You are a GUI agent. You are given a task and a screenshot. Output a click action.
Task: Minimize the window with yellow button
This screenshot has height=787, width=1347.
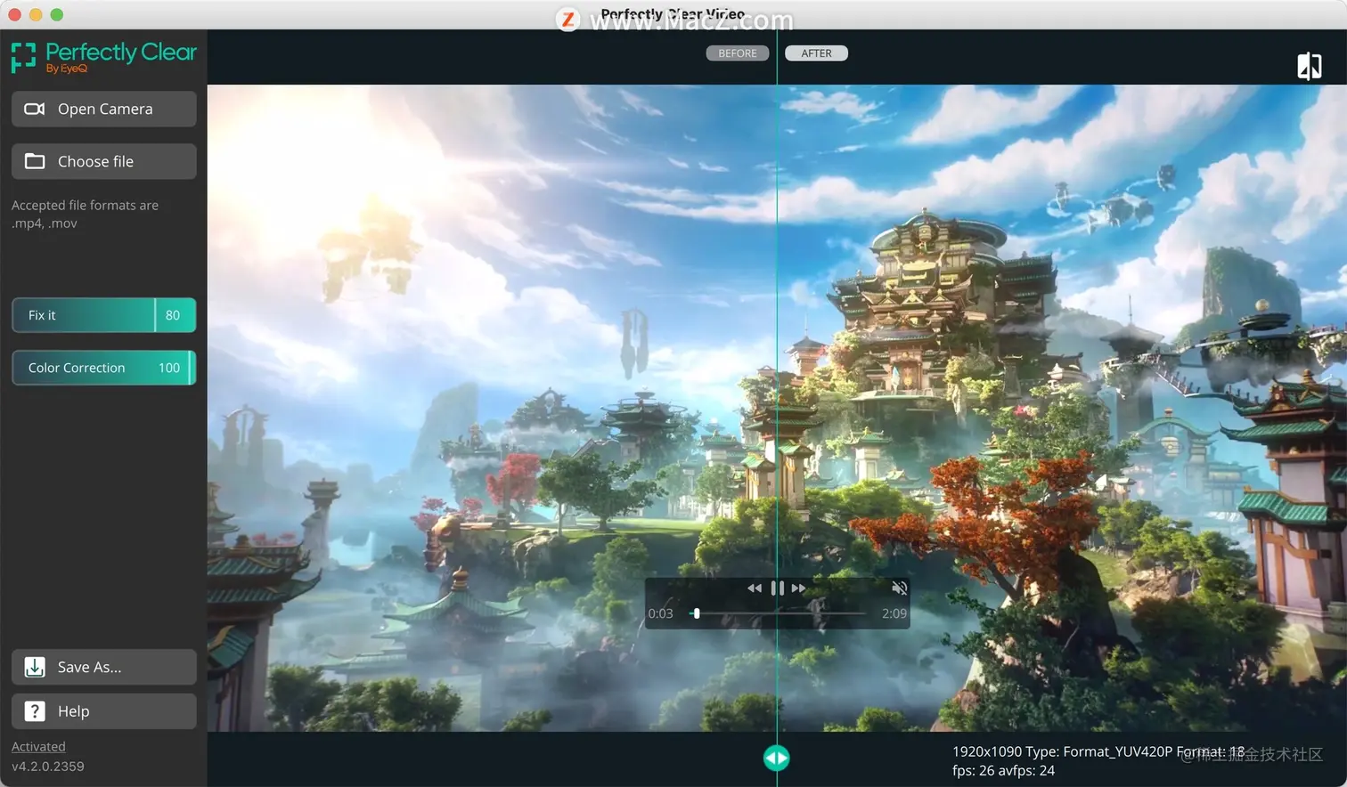pyautogui.click(x=36, y=14)
